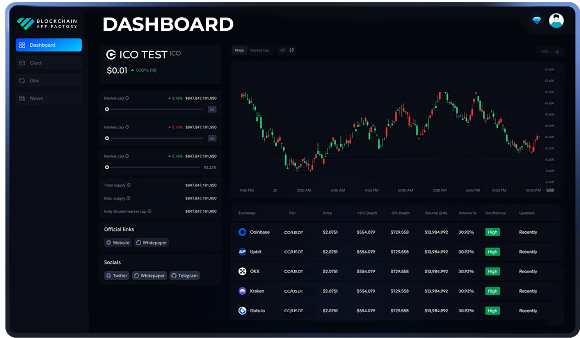This screenshot has height=338, width=580.
Task: Click the #1 rank market cap slider handle
Action: 107,109
